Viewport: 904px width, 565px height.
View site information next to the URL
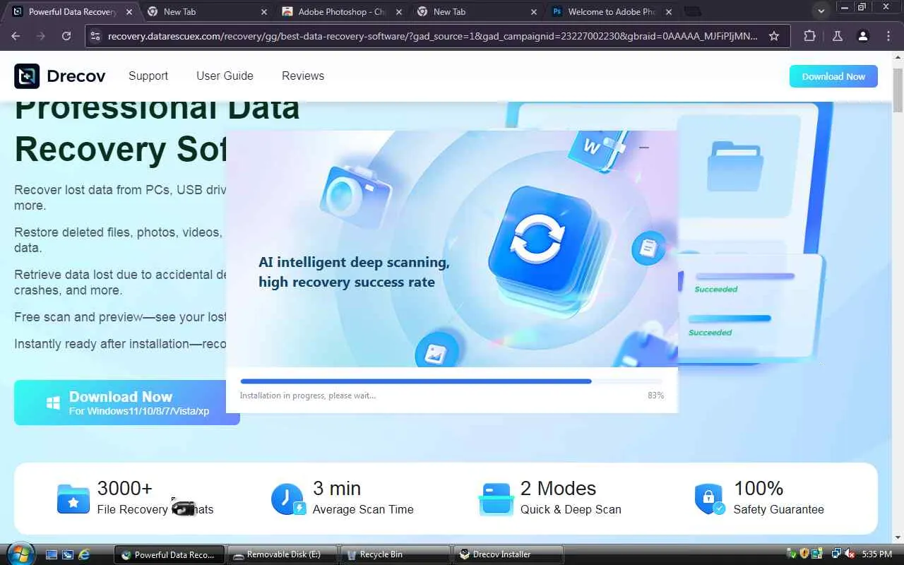coord(95,36)
